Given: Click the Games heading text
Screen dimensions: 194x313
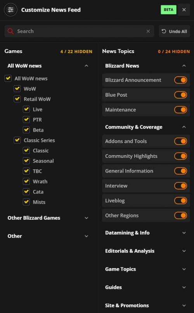Looking at the screenshot, I should pyautogui.click(x=14, y=51).
